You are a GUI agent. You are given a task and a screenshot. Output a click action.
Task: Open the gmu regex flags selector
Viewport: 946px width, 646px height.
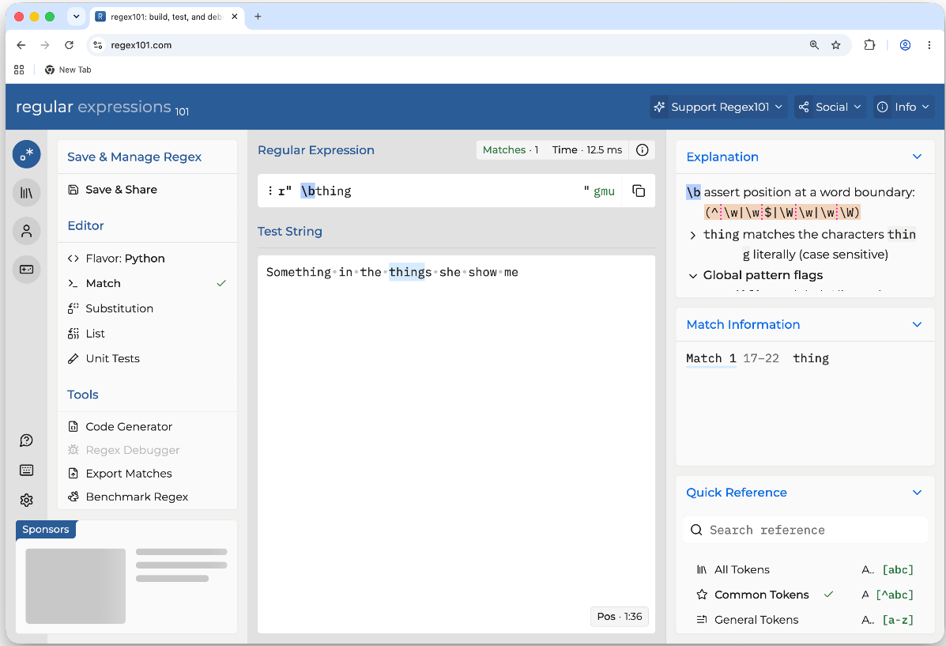click(x=604, y=191)
